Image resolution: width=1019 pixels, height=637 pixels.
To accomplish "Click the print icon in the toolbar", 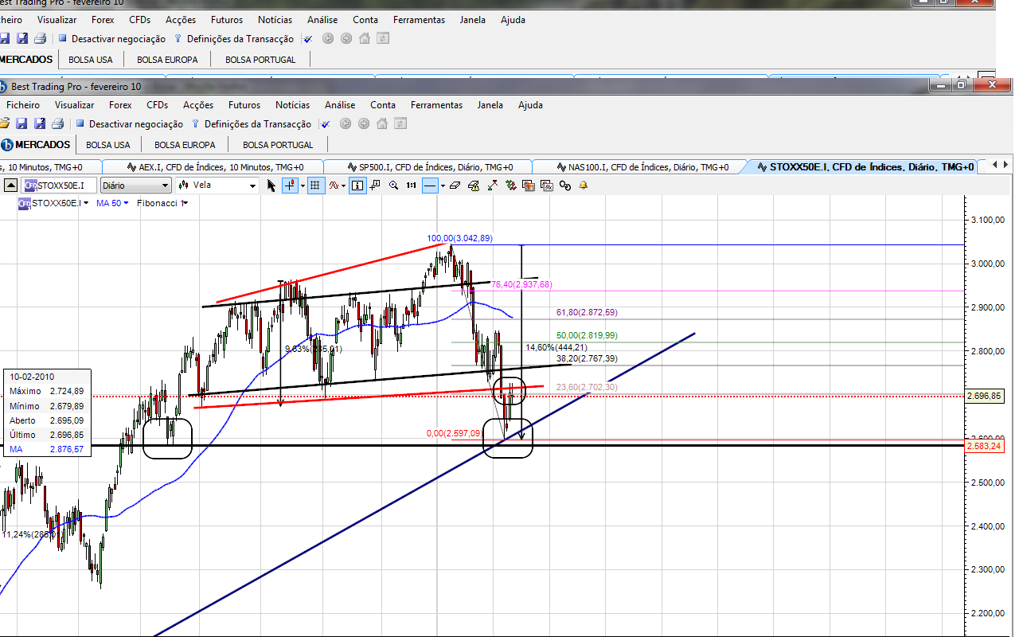I will pos(57,123).
